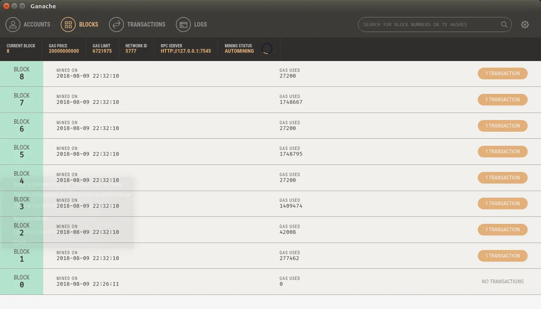Select the Blocks grid icon
Screen dimensions: 541x309
[x=68, y=24]
